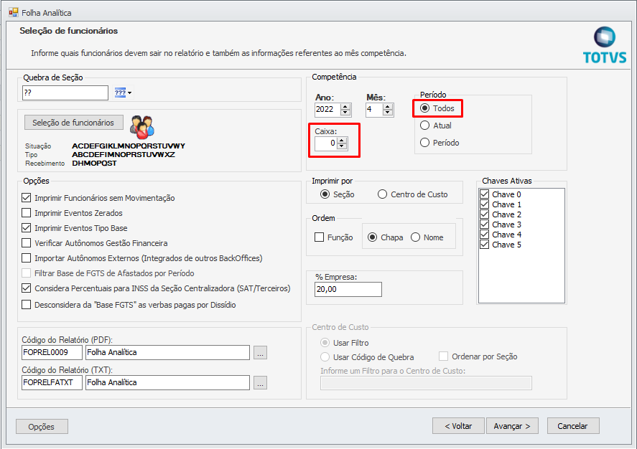Click the PDF report name Folha Analítica field

point(167,352)
